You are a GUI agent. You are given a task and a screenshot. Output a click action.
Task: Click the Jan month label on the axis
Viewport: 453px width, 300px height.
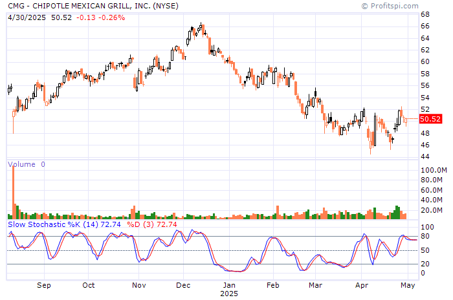point(229,285)
